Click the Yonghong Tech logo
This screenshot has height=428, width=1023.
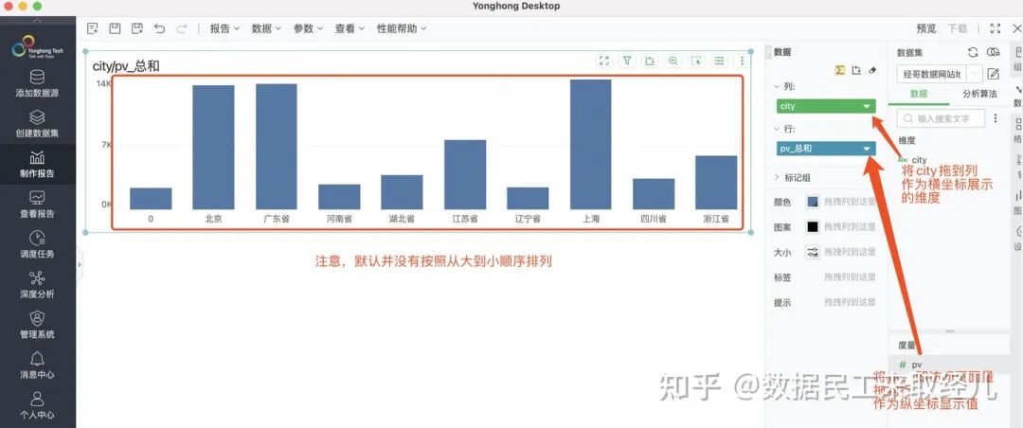tap(37, 46)
